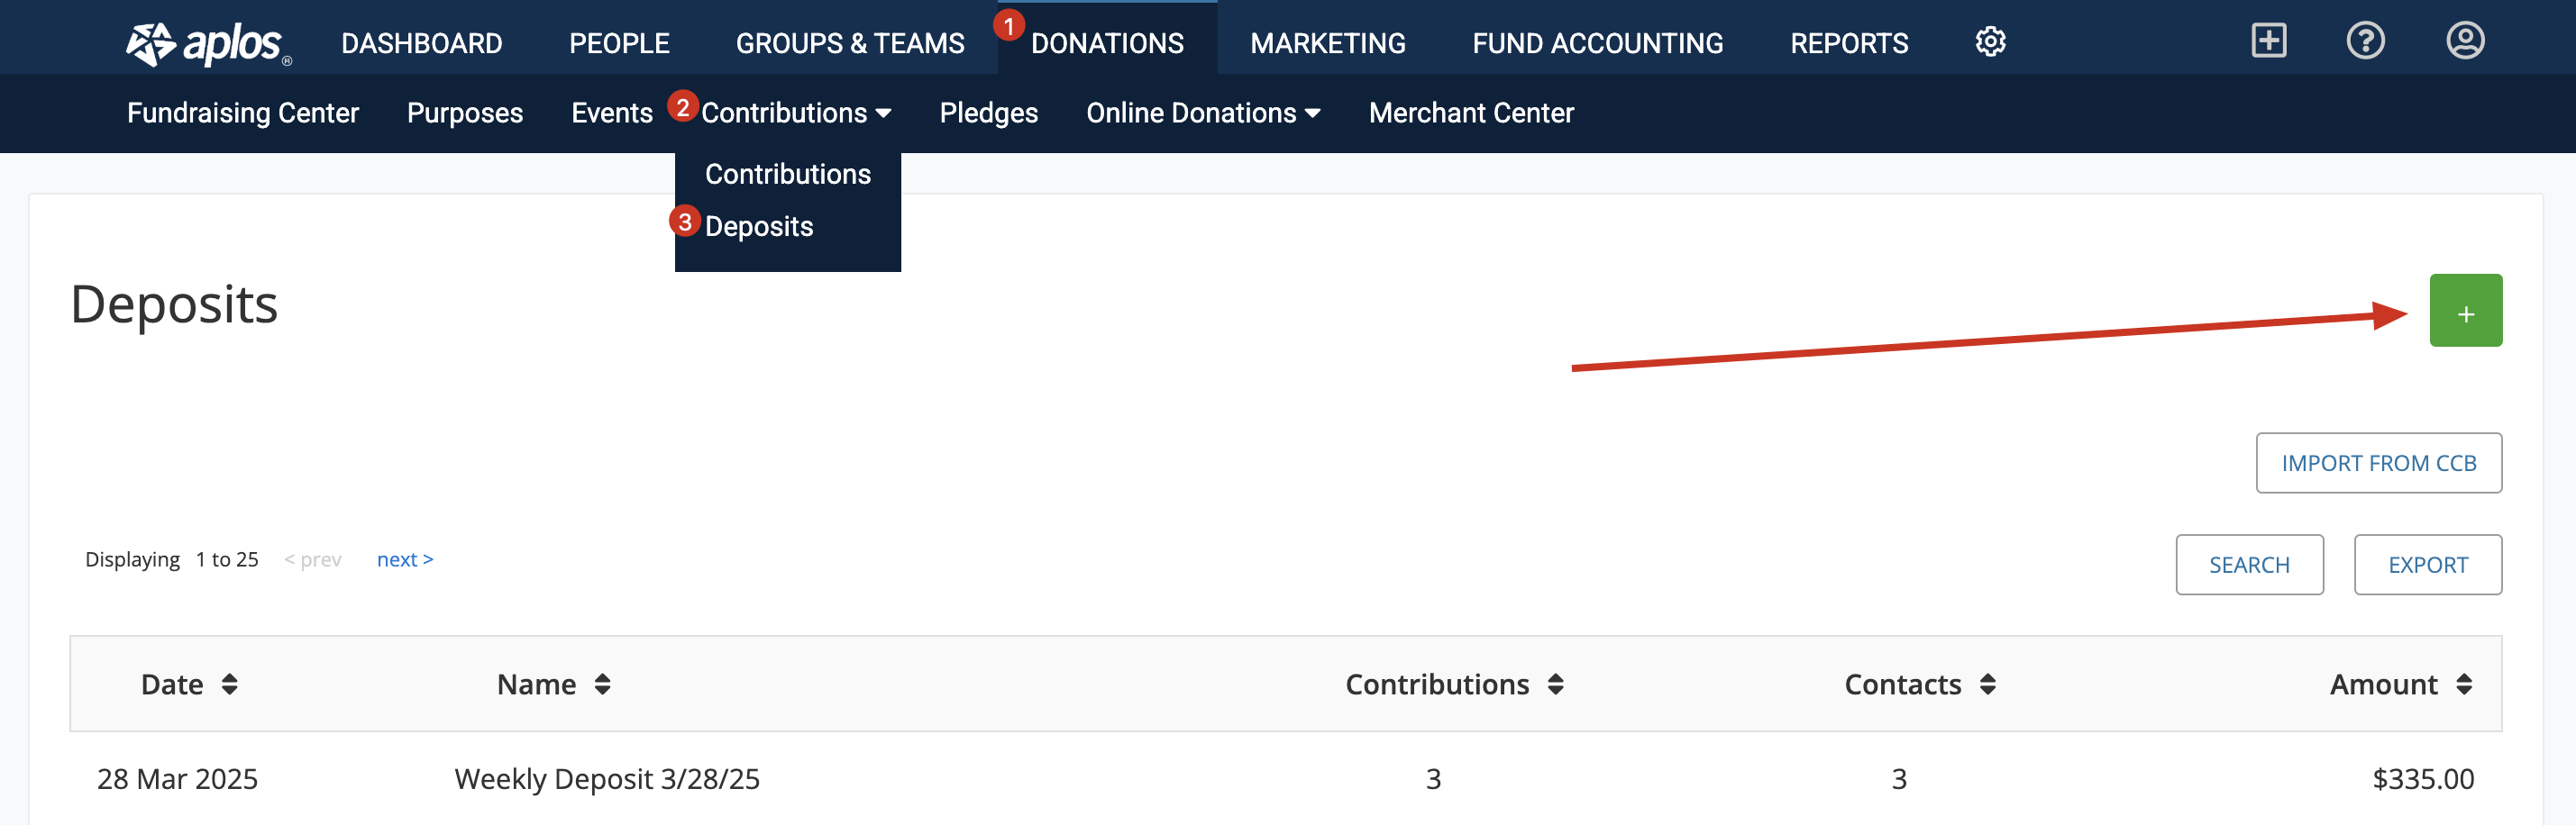Switch to the Fund Accounting tab
The width and height of the screenshot is (2576, 825).
click(1597, 43)
